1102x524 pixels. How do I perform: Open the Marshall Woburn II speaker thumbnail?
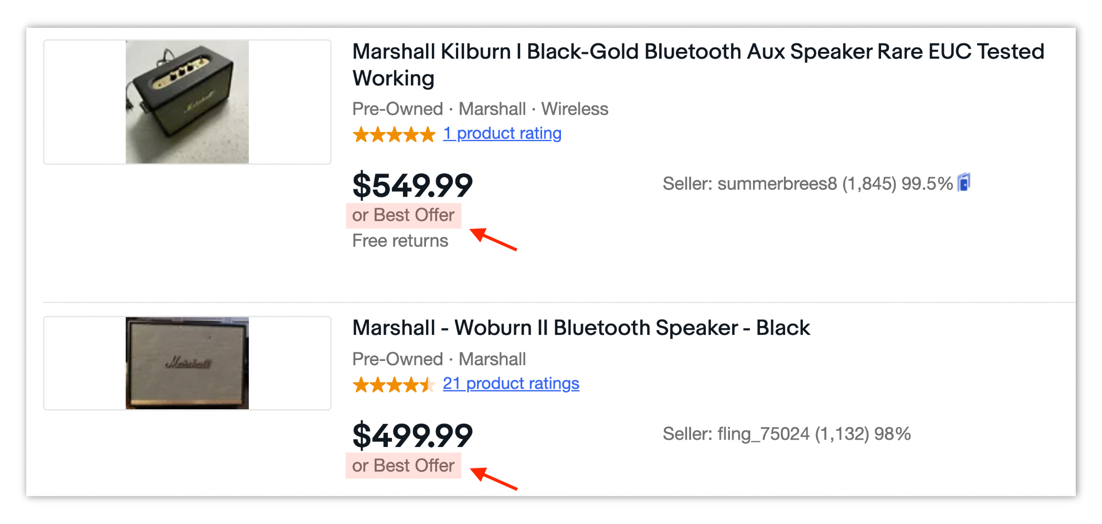[x=187, y=363]
